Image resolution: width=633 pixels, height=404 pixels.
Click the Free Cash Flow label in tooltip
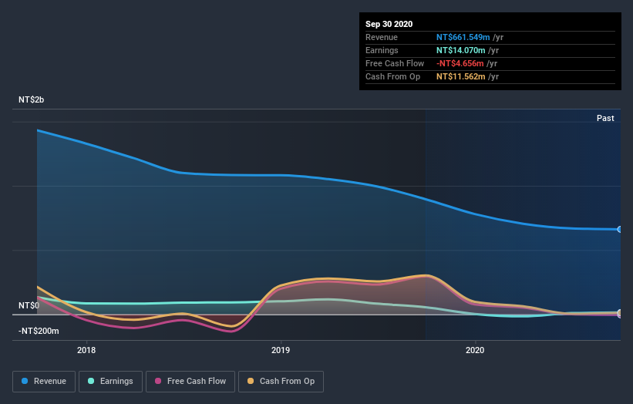click(395, 63)
